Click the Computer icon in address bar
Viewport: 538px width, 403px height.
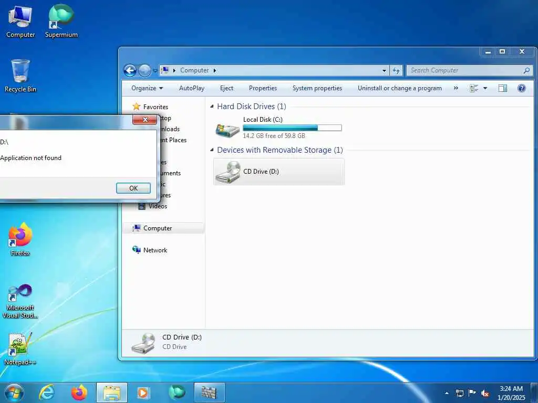(x=165, y=70)
